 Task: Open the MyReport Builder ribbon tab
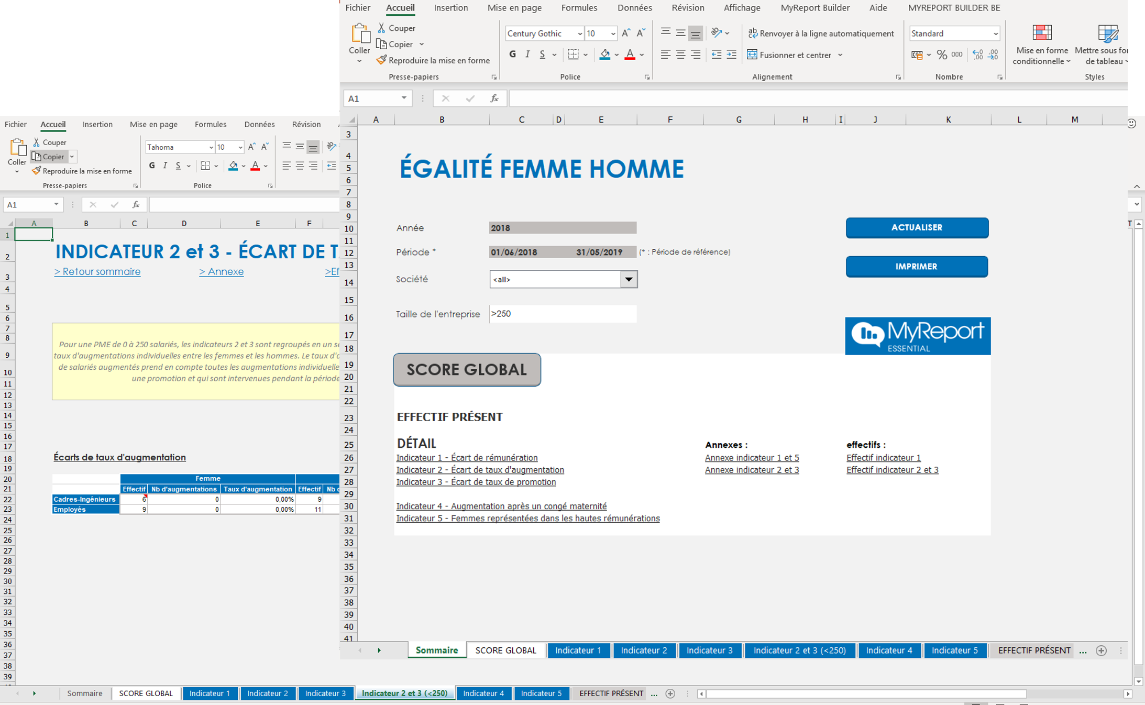point(814,8)
